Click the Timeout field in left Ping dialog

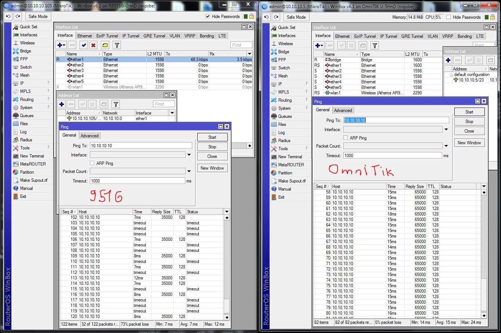tap(137, 181)
